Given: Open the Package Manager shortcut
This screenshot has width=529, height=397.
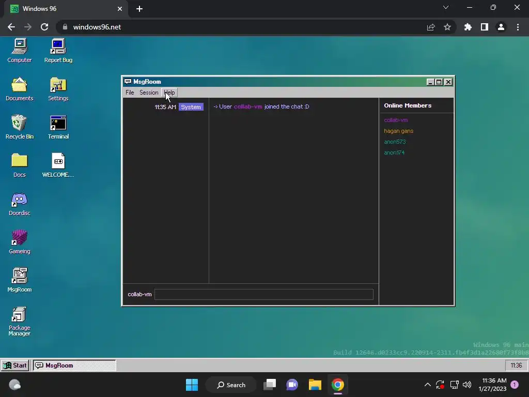Looking at the screenshot, I should (19, 322).
